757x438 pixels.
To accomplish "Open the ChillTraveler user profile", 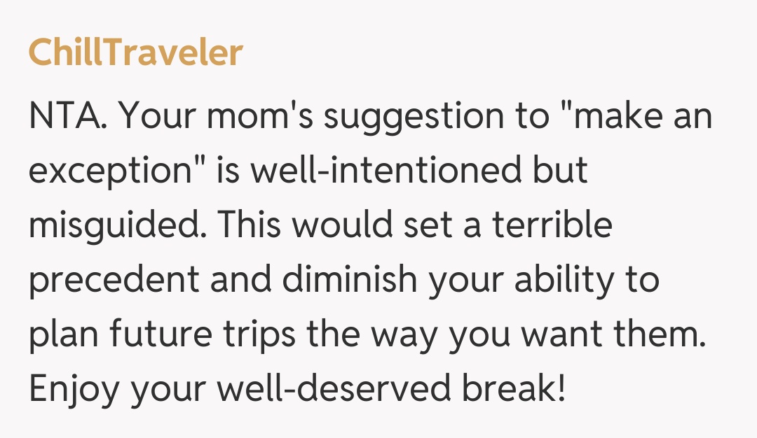I will coord(135,52).
